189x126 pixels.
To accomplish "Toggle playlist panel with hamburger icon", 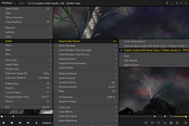I will pyautogui.click(x=186, y=123).
